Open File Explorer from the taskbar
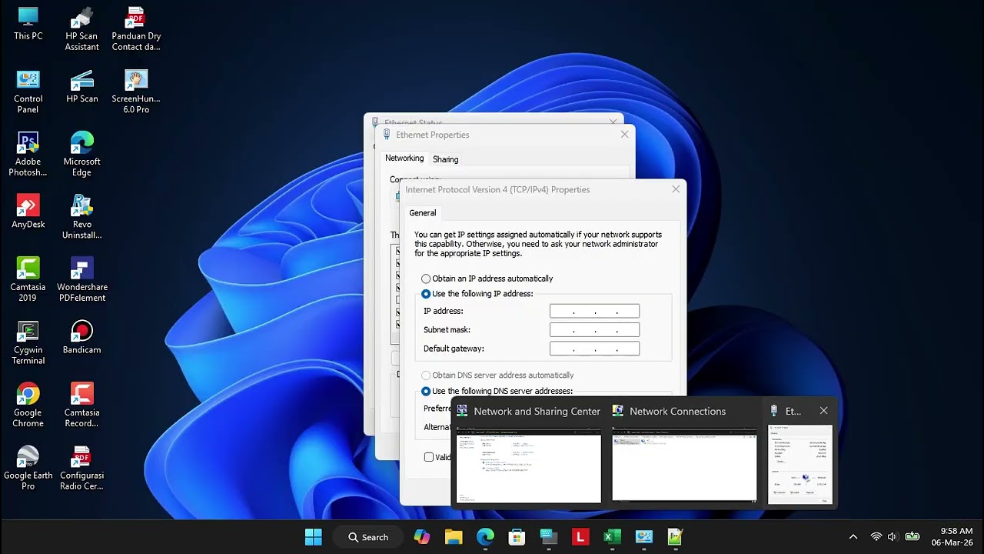The width and height of the screenshot is (984, 554). click(454, 537)
